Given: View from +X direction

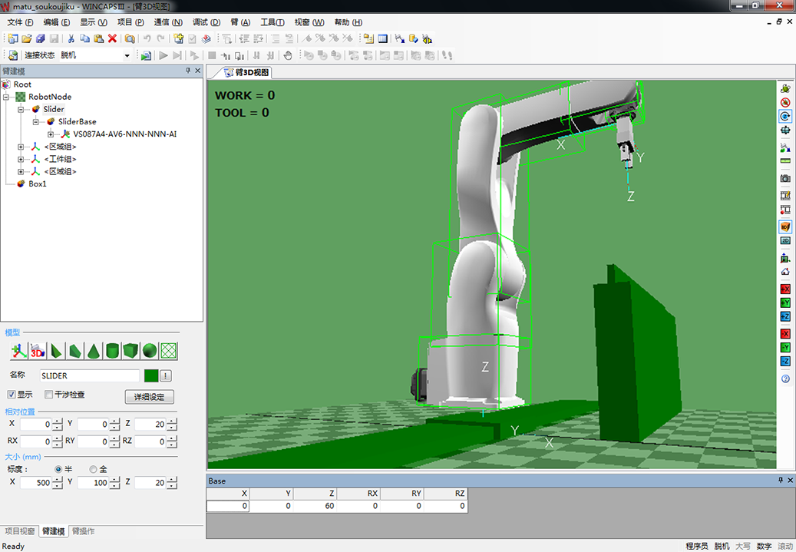Looking at the screenshot, I should point(784,289).
